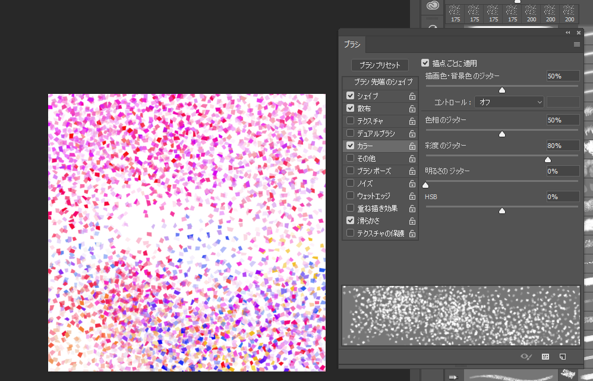Lock the カラー brush setting
The width and height of the screenshot is (593, 381).
coord(412,146)
